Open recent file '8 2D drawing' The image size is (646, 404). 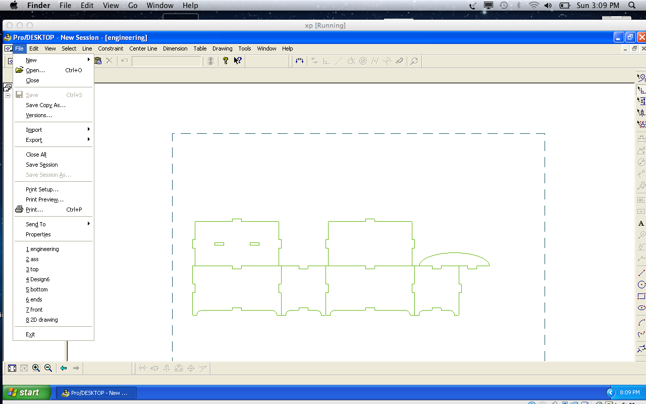click(x=53, y=320)
